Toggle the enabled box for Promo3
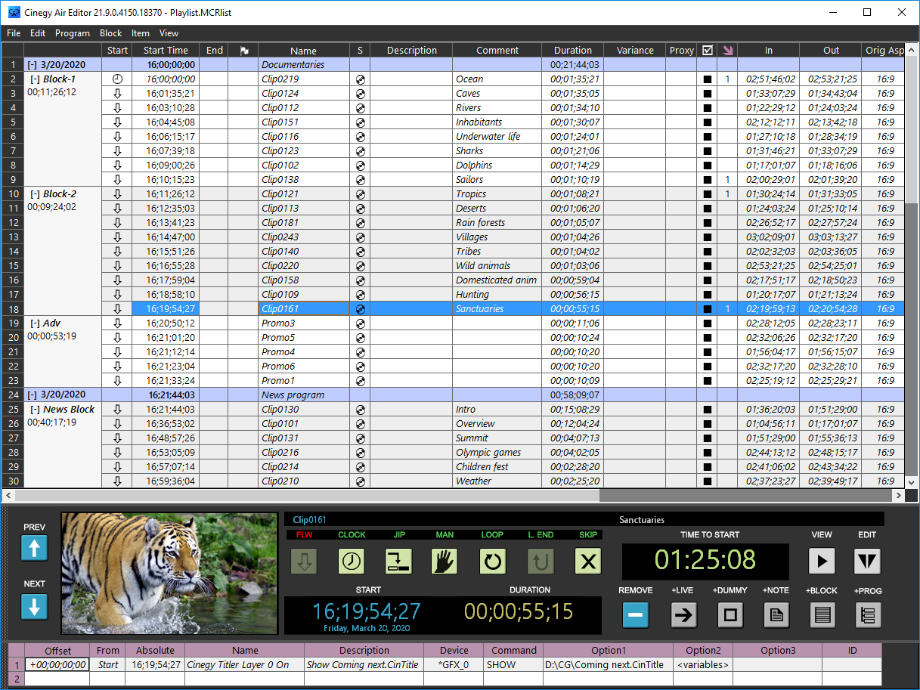Screen dimensions: 920x690 tap(708, 323)
